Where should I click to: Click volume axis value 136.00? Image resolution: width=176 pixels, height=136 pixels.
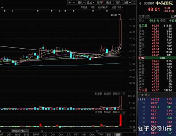click(131, 96)
